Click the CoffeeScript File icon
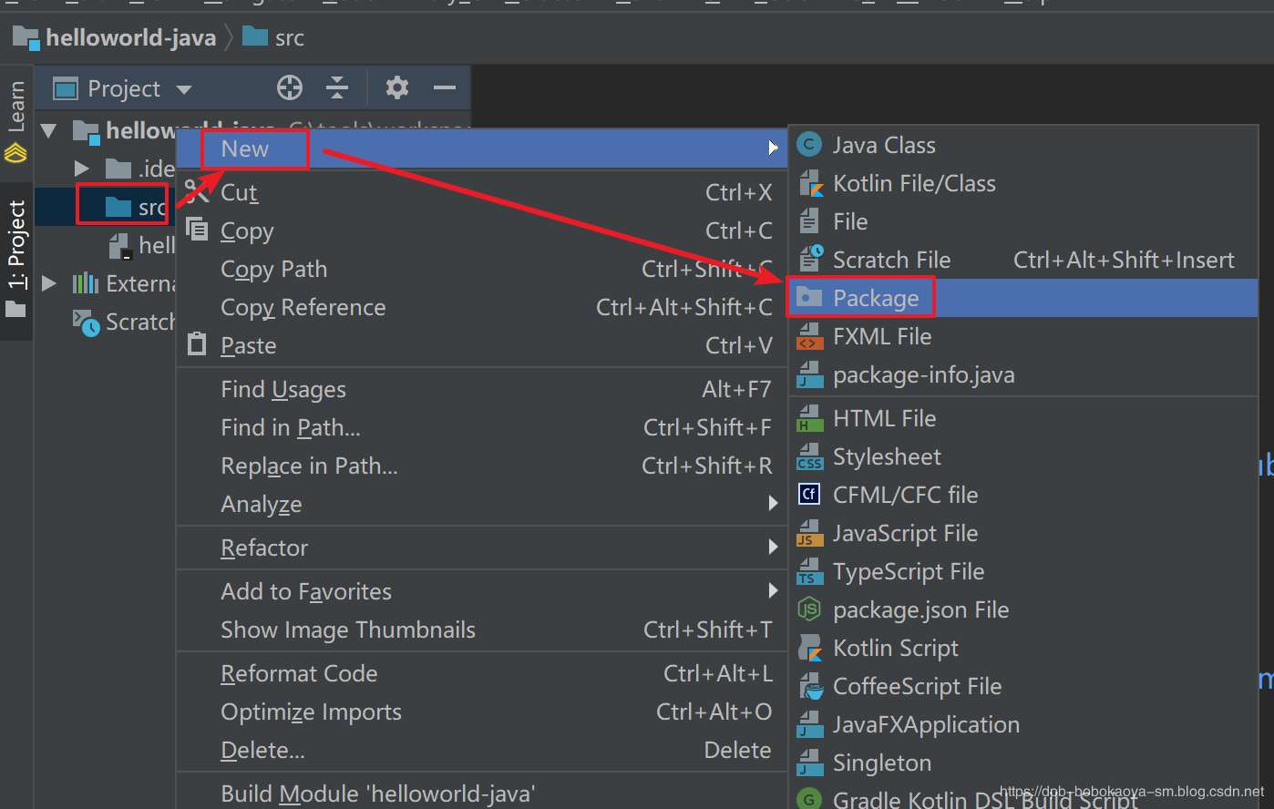1274x809 pixels. 810,686
